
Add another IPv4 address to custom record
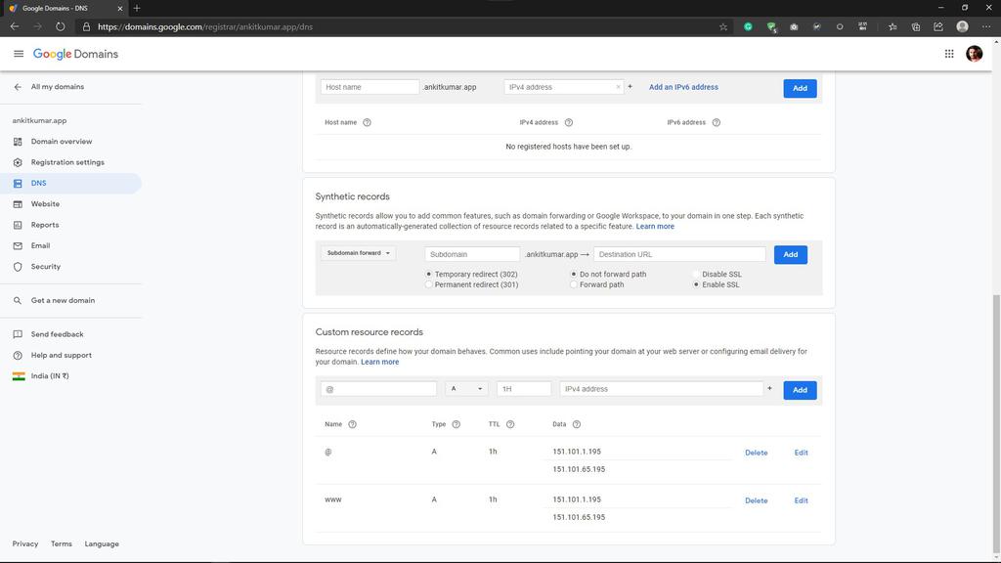tap(770, 388)
